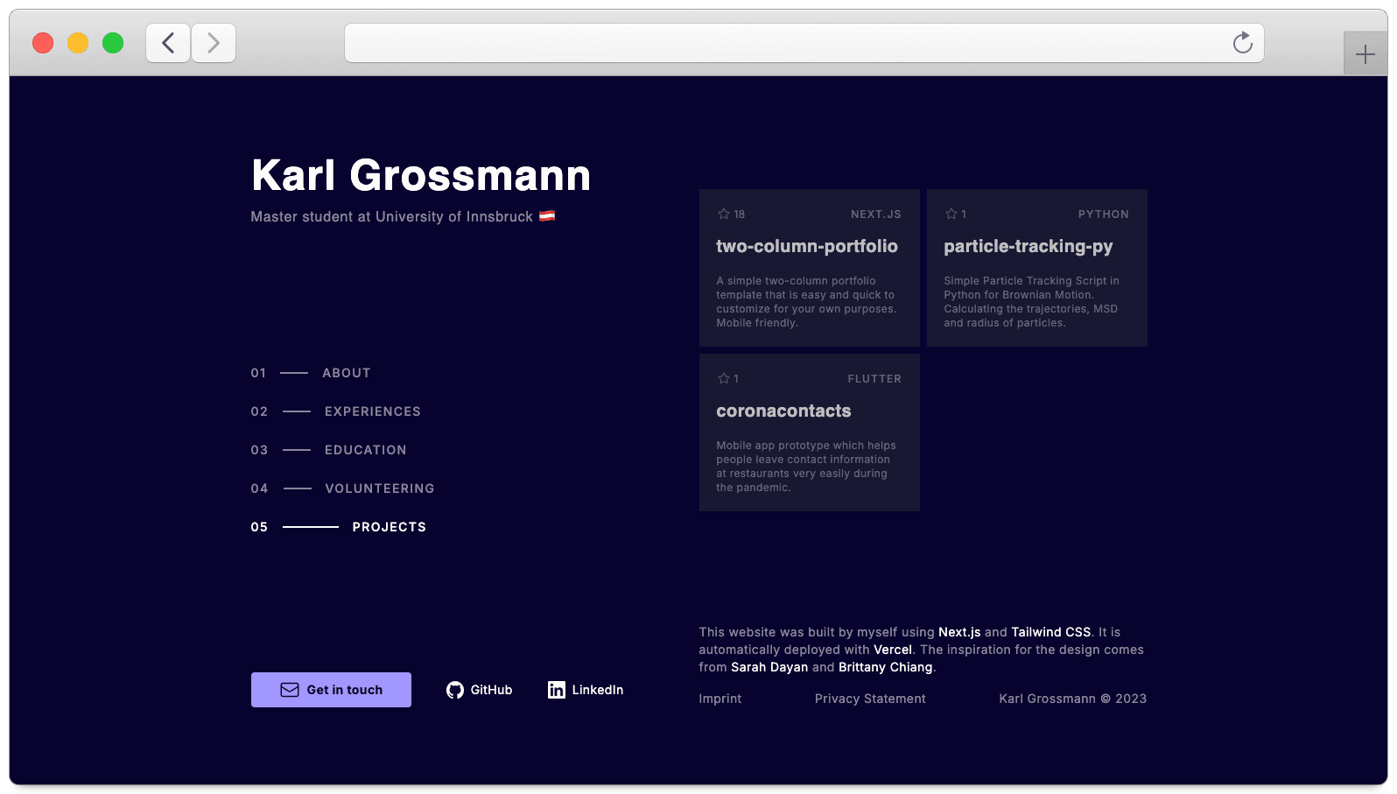The image size is (1397, 794).
Task: Go to the About section
Action: 347,373
